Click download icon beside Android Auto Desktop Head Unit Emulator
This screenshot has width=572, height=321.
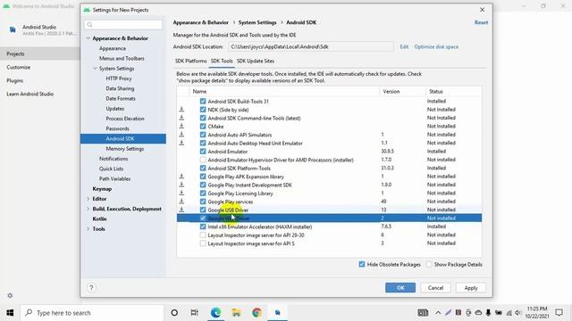pyautogui.click(x=181, y=143)
